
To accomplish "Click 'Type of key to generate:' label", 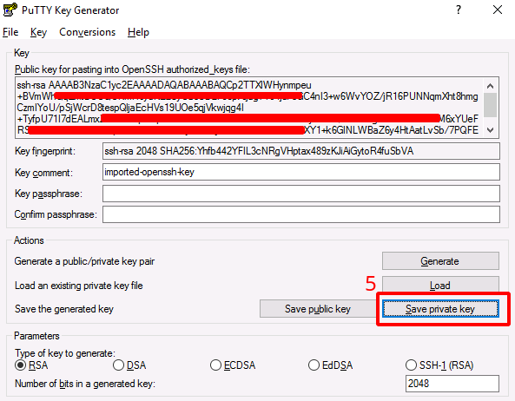I will [x=65, y=353].
